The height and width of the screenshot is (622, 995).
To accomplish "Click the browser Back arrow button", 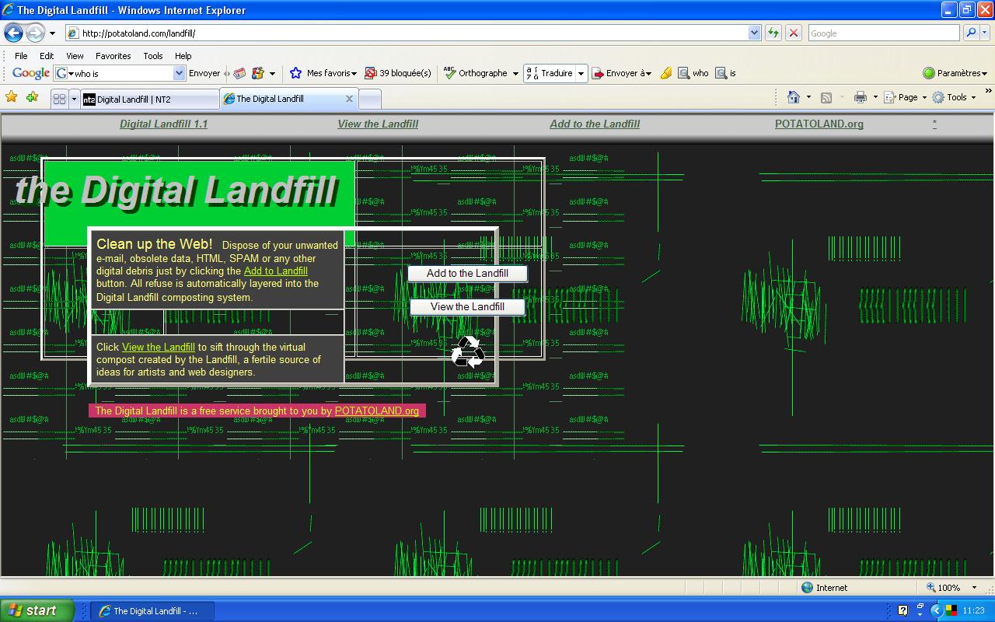I will click(14, 33).
